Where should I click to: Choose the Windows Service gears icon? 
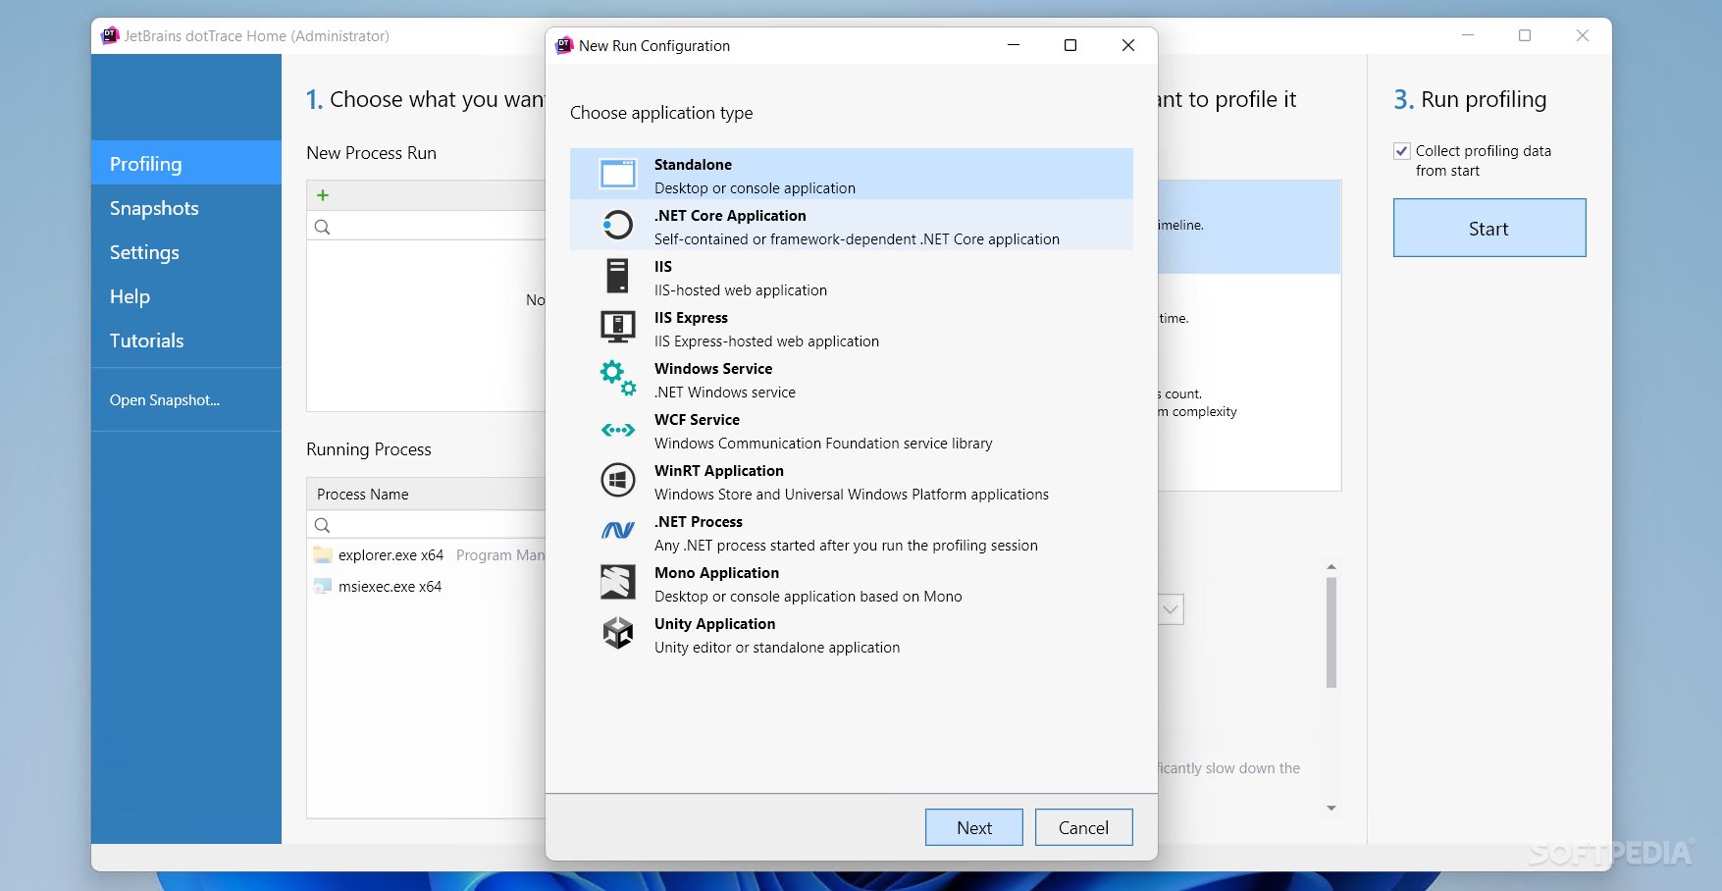(x=618, y=378)
